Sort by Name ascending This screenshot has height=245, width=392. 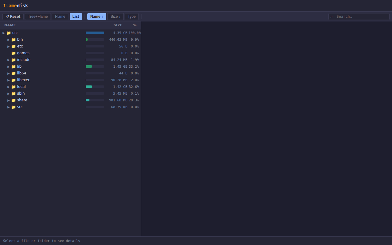pos(97,17)
